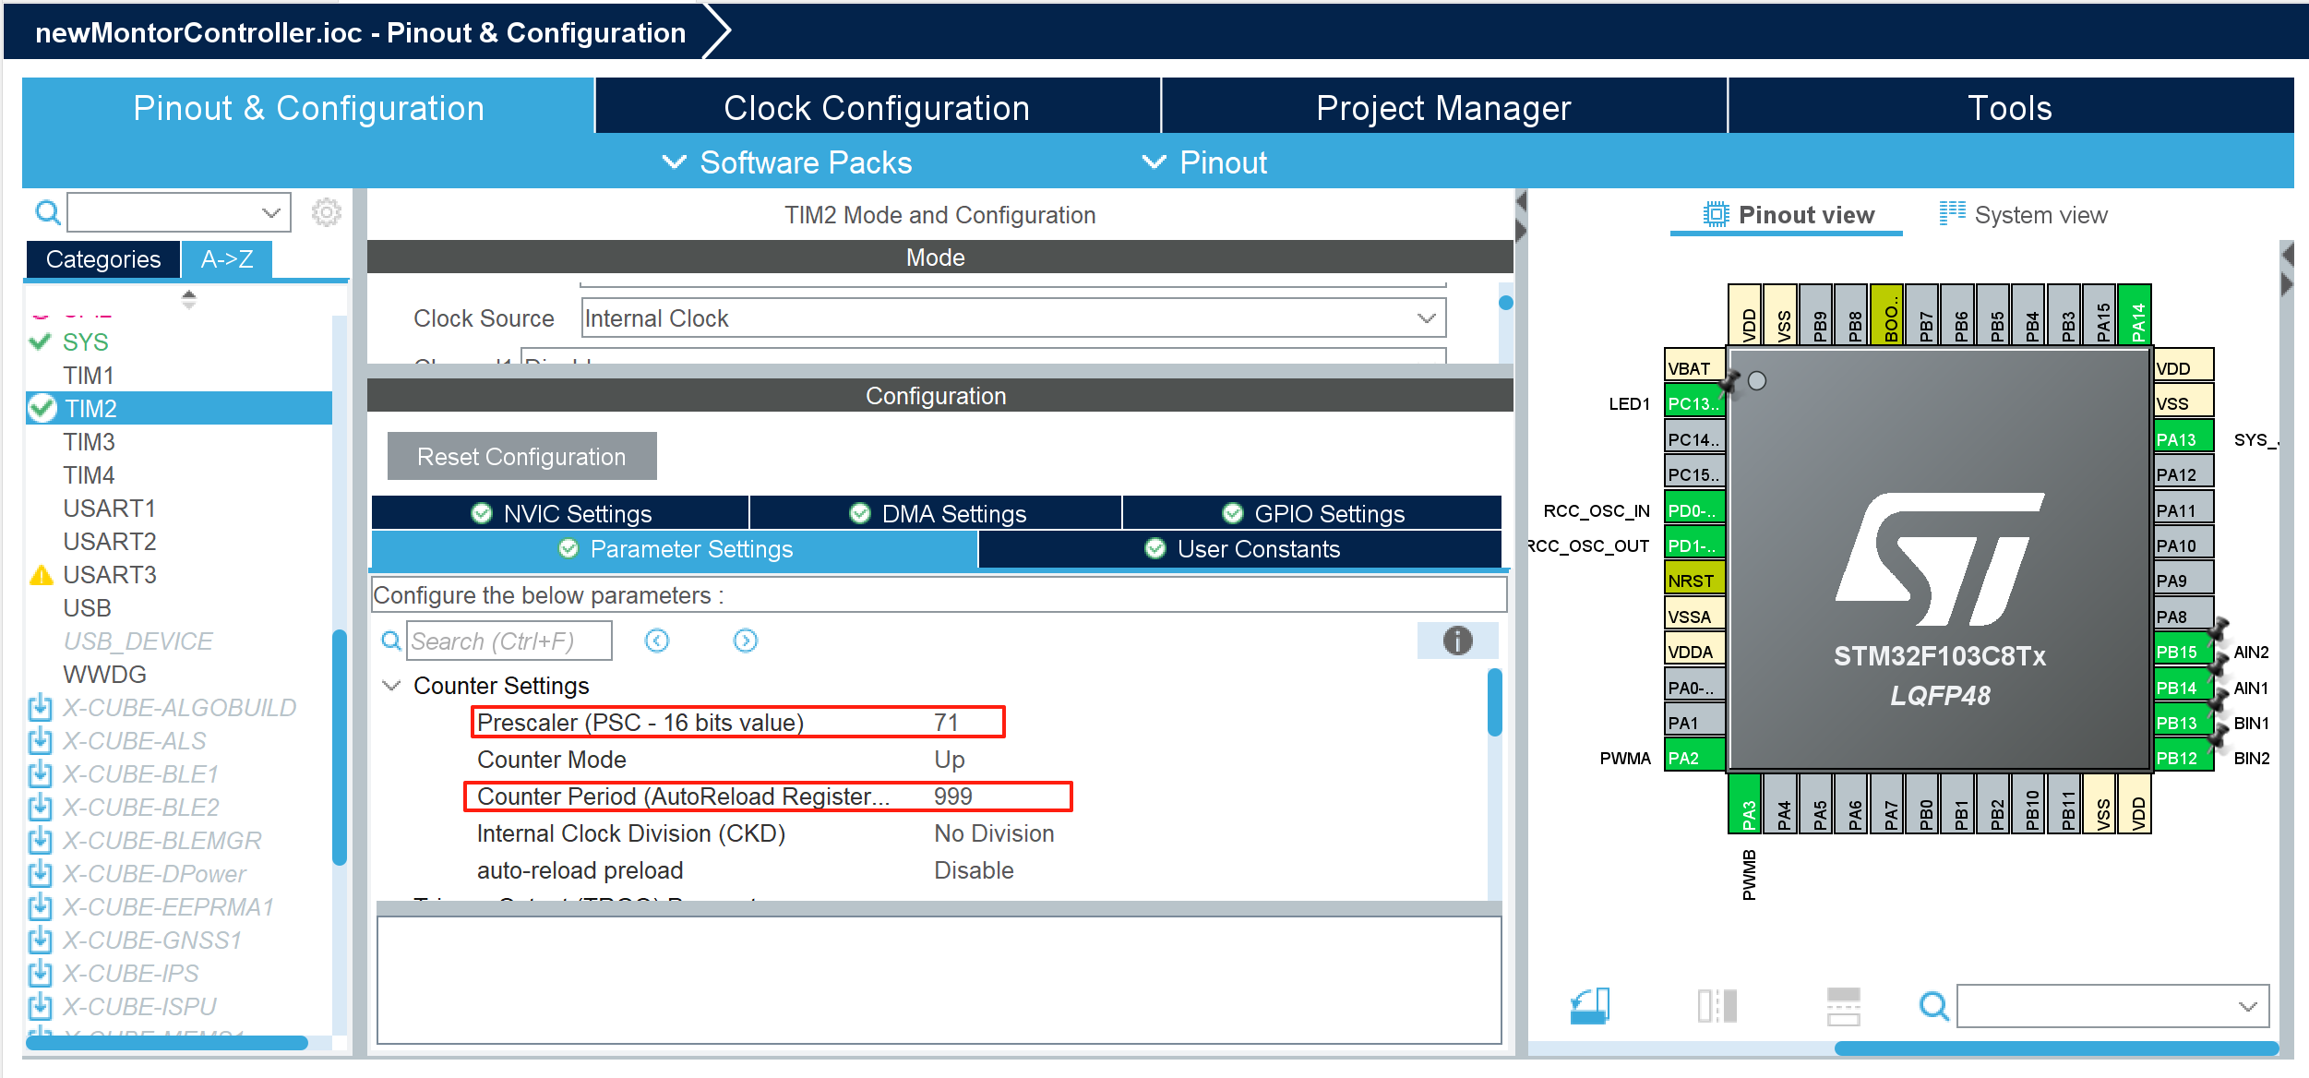This screenshot has height=1078, width=2309.
Task: Select TIM3 in the peripheral list
Action: (89, 442)
